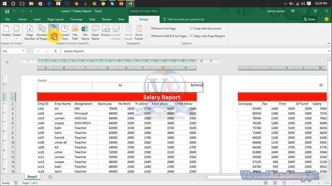332x186 pixels.
Task: Enable Different Odd & Even Pages checkbox
Action: (x=149, y=36)
